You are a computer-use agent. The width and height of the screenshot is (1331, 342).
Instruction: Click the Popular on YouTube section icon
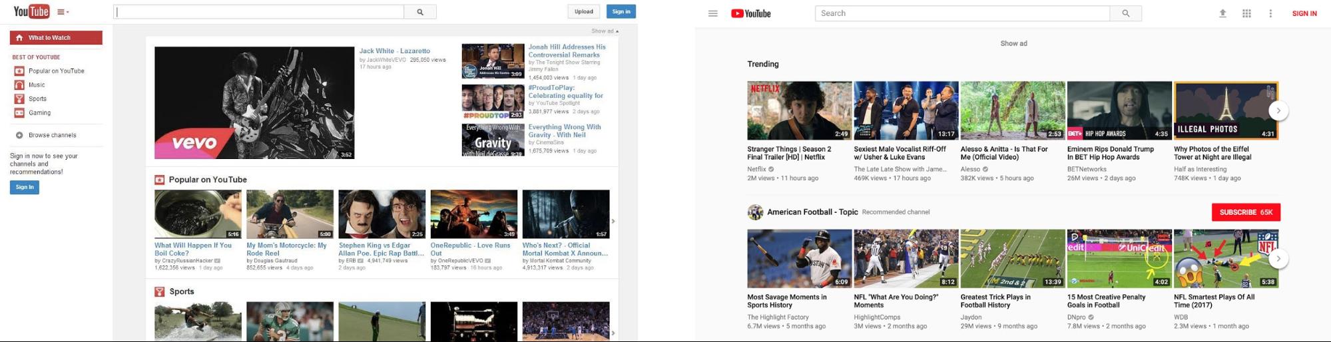tap(160, 180)
